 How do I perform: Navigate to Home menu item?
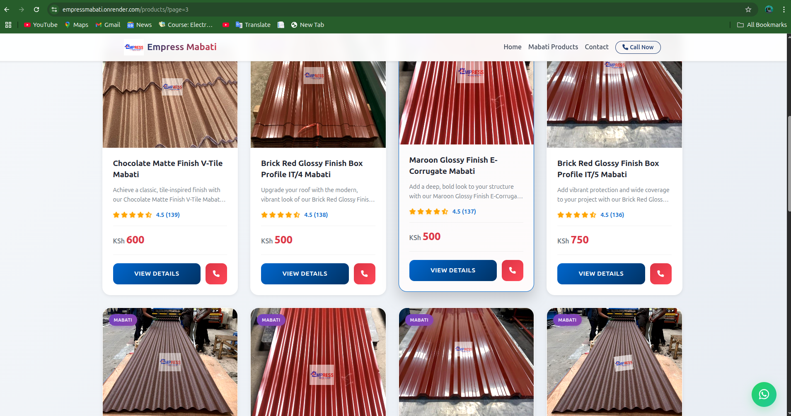coord(512,47)
